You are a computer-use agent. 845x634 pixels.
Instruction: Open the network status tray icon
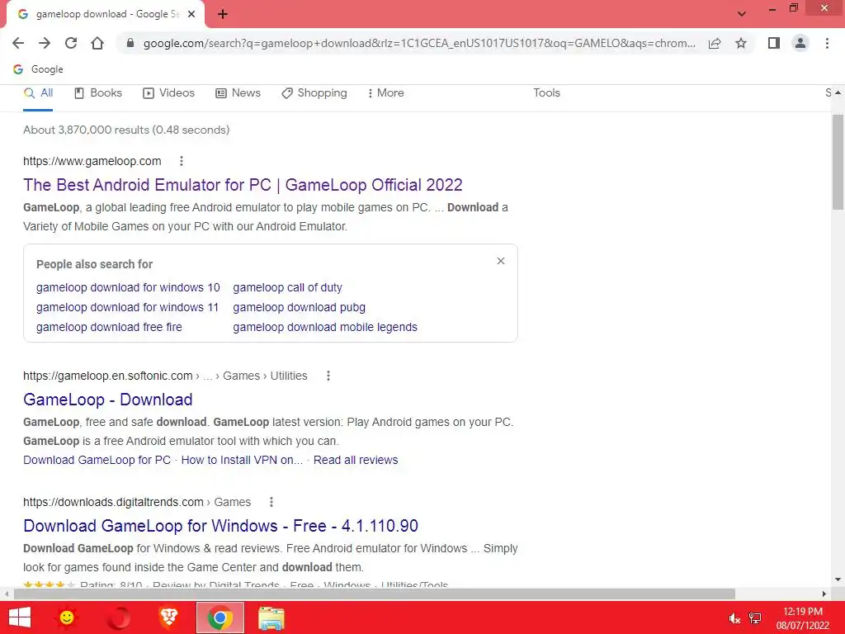point(755,618)
